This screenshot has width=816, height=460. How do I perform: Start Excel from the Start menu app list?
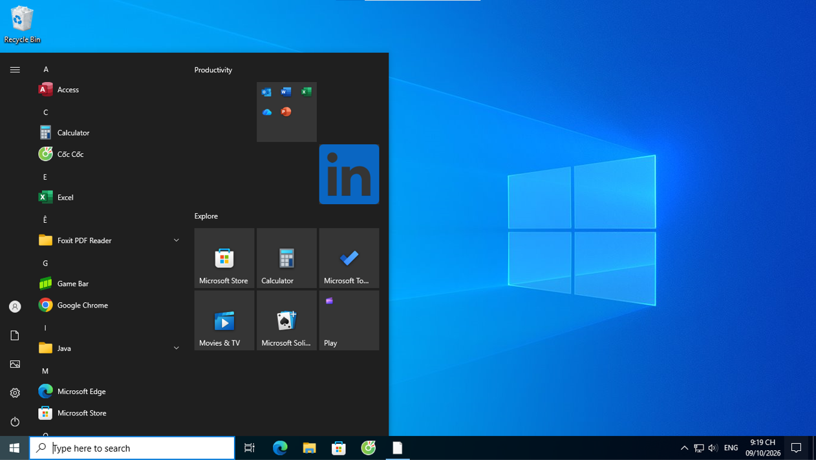tap(109, 198)
